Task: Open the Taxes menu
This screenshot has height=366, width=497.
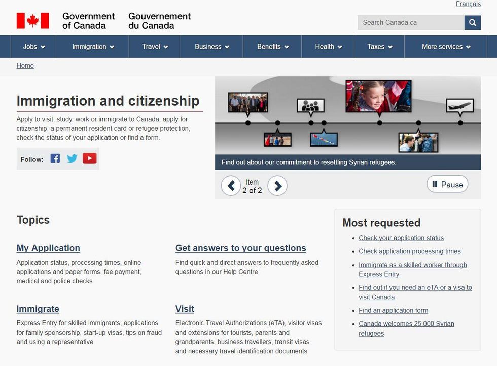Action: (380, 47)
